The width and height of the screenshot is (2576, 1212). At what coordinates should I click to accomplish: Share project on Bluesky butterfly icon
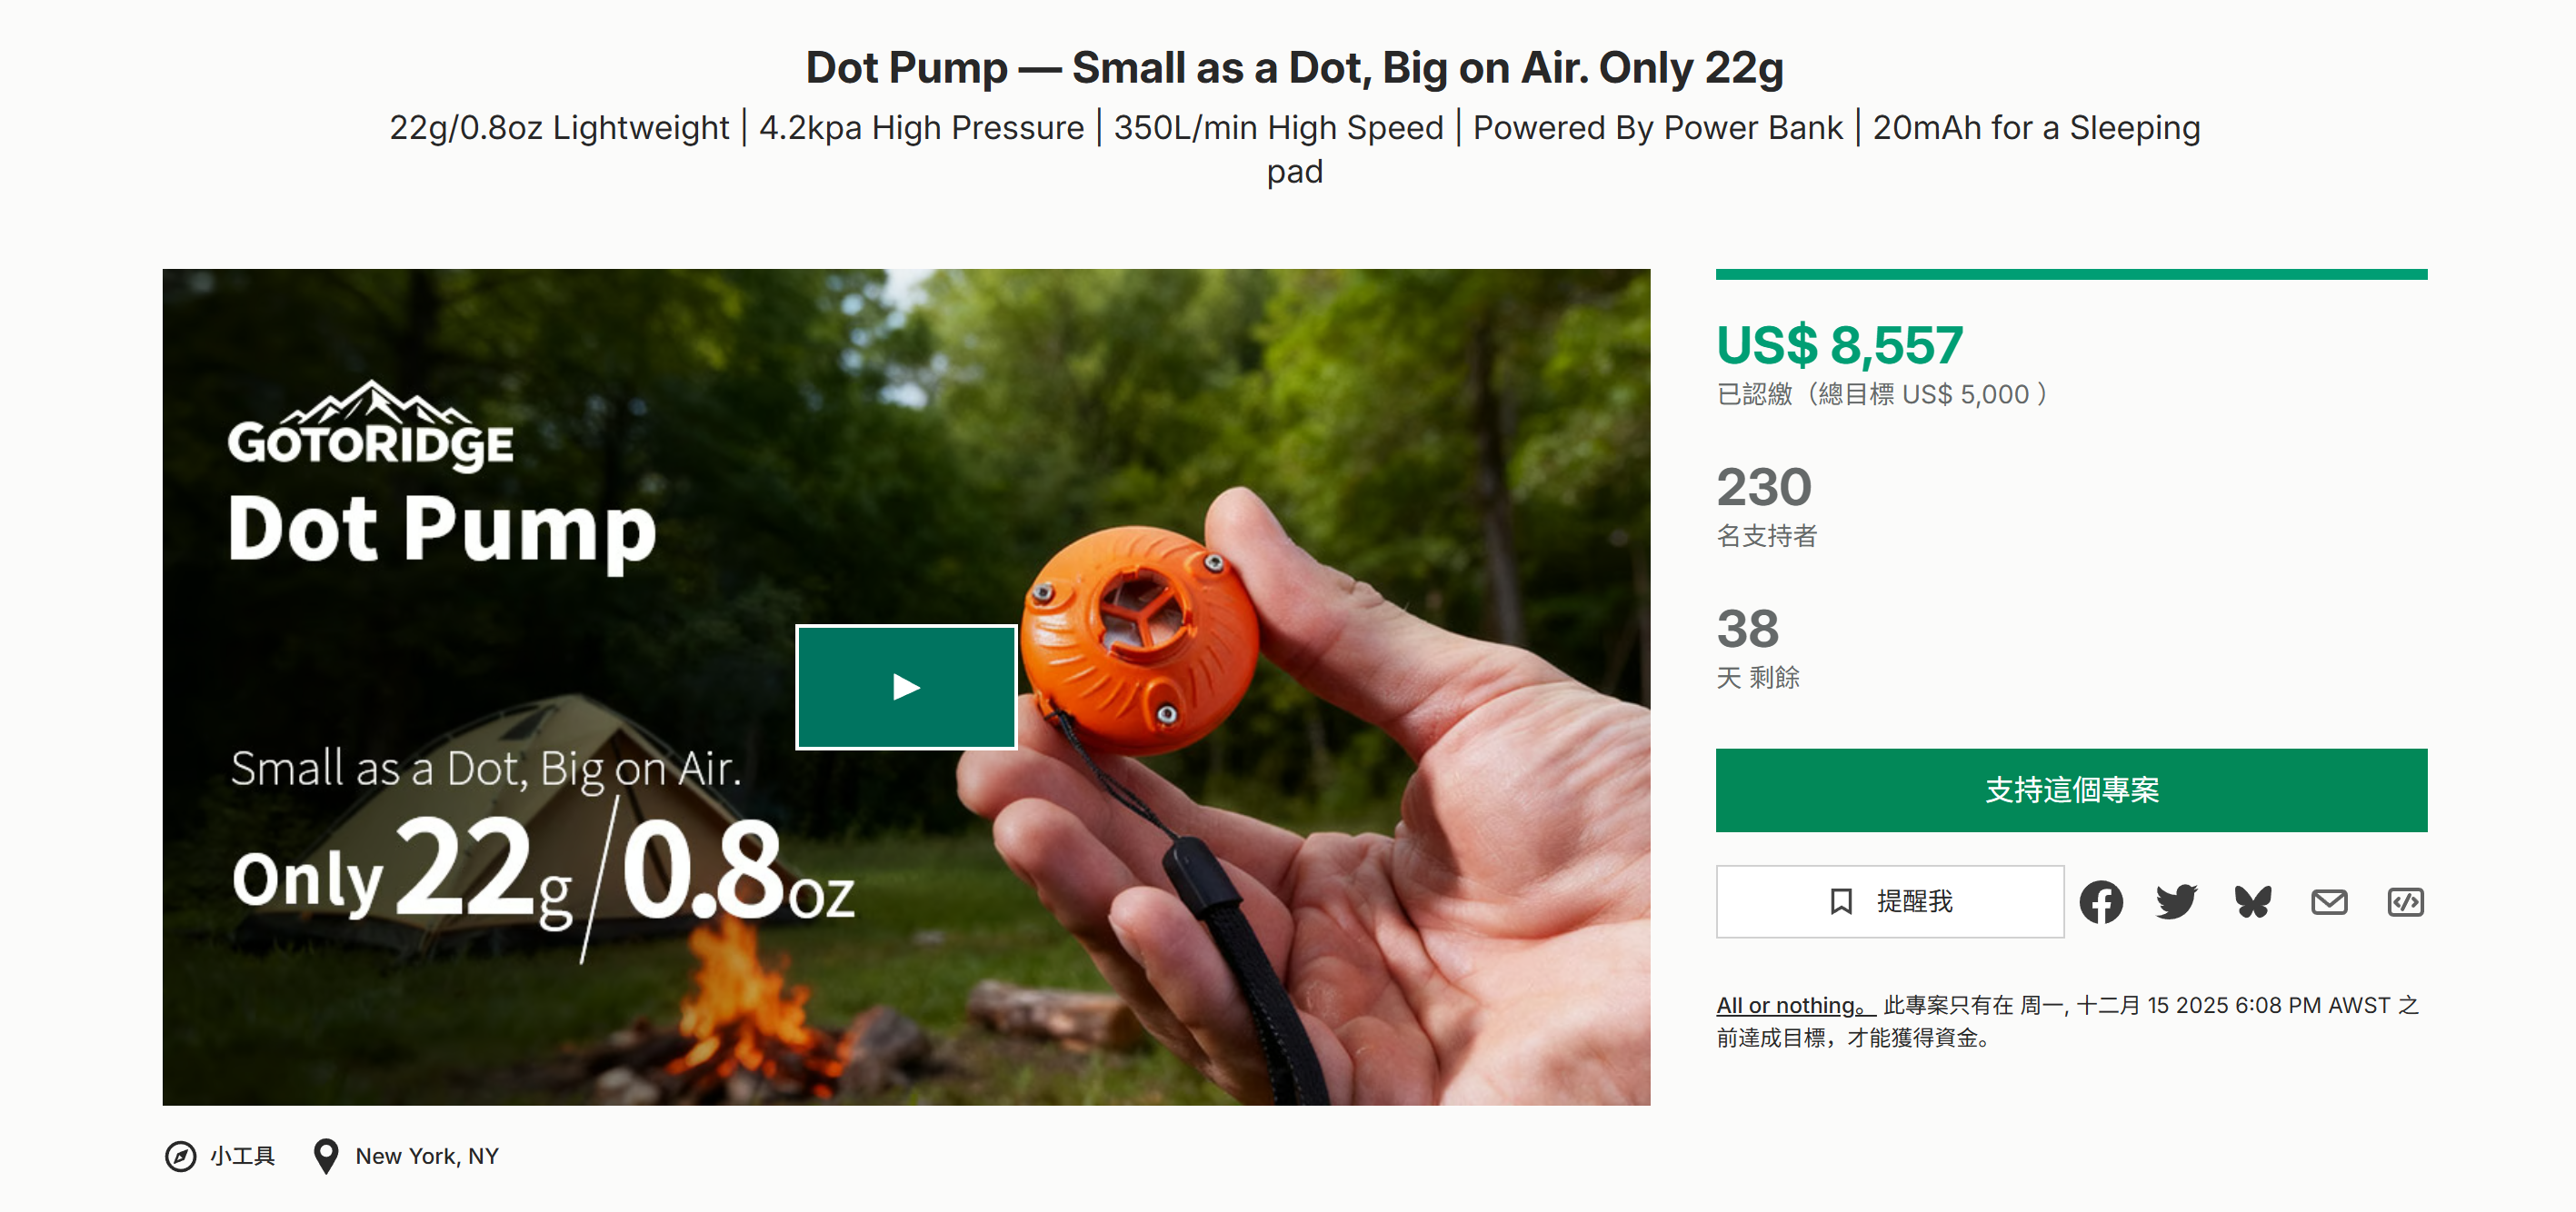(2253, 902)
